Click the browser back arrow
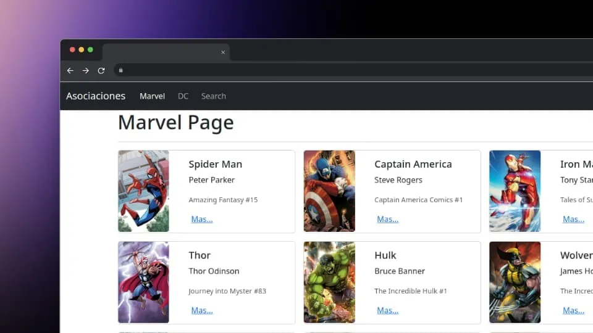593x333 pixels. [70, 71]
